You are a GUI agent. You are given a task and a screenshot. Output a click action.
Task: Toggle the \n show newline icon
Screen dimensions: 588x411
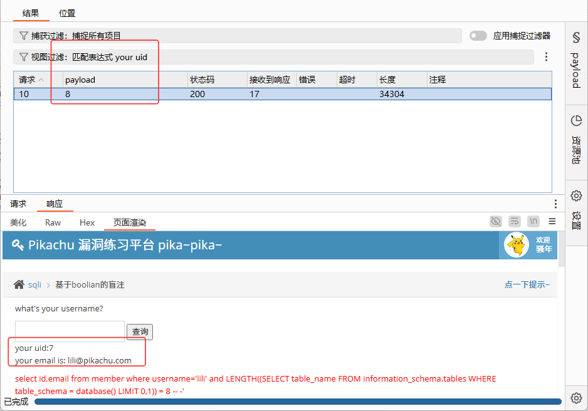[x=533, y=221]
